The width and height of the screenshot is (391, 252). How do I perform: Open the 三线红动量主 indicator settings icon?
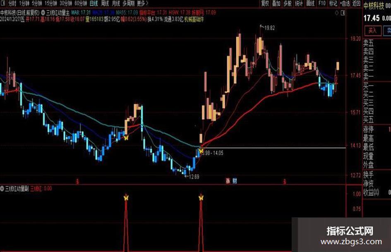43,12
